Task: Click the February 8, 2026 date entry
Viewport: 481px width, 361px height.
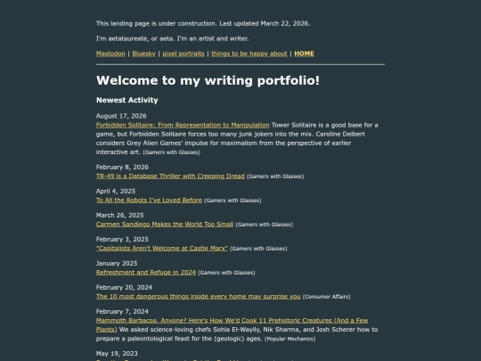Action: point(122,168)
